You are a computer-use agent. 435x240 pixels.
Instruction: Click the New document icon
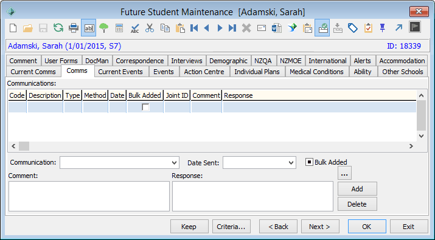pyautogui.click(x=13, y=28)
